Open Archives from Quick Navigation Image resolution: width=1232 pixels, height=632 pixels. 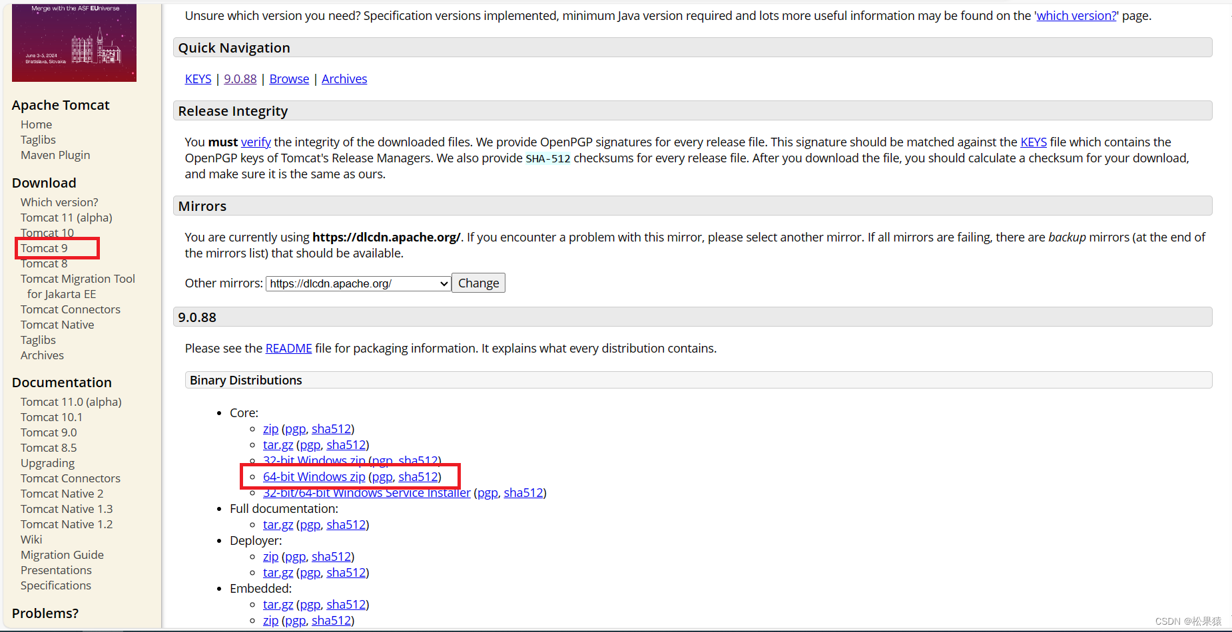tap(344, 79)
